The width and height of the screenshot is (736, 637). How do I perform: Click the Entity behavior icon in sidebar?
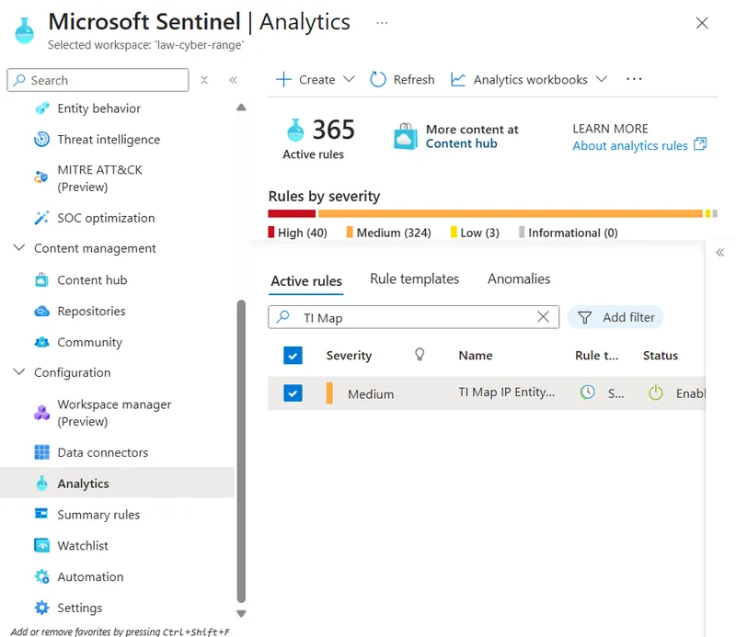point(41,108)
